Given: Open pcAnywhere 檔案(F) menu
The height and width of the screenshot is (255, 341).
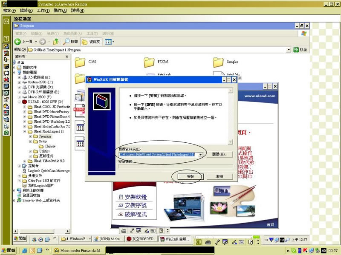Looking at the screenshot, I should (x=9, y=10).
